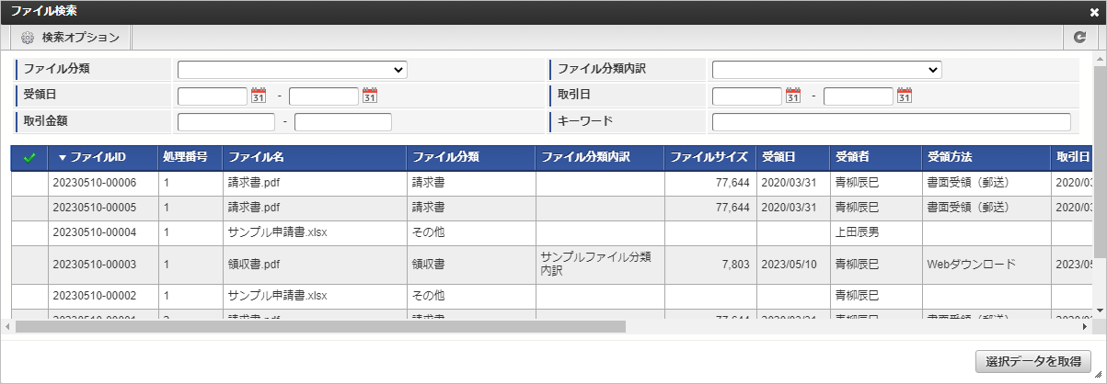Image resolution: width=1107 pixels, height=384 pixels.
Task: Sort by the ファイルID column header
Action: pyautogui.click(x=98, y=158)
